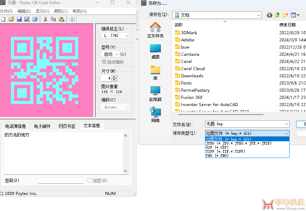Select the Adobe folder
306x211 pixels.
[185, 40]
